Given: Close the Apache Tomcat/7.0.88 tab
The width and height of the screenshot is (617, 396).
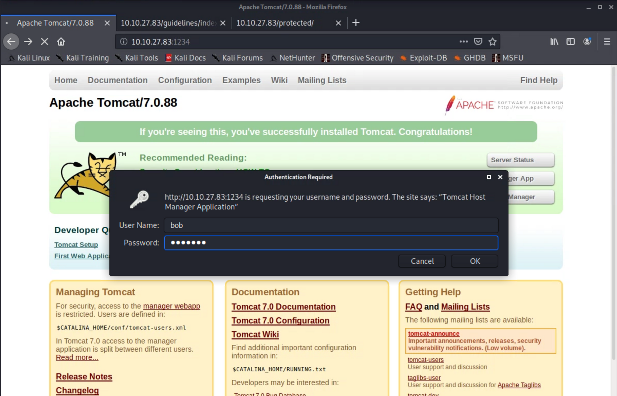Looking at the screenshot, I should 107,23.
